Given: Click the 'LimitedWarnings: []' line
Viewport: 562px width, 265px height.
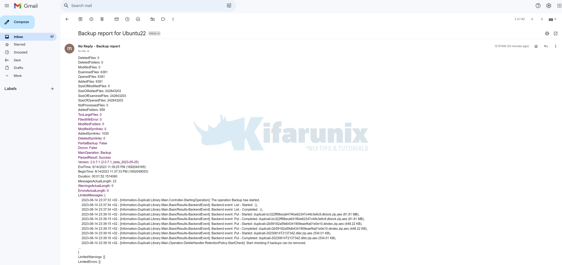Looking at the screenshot, I should [91, 257].
